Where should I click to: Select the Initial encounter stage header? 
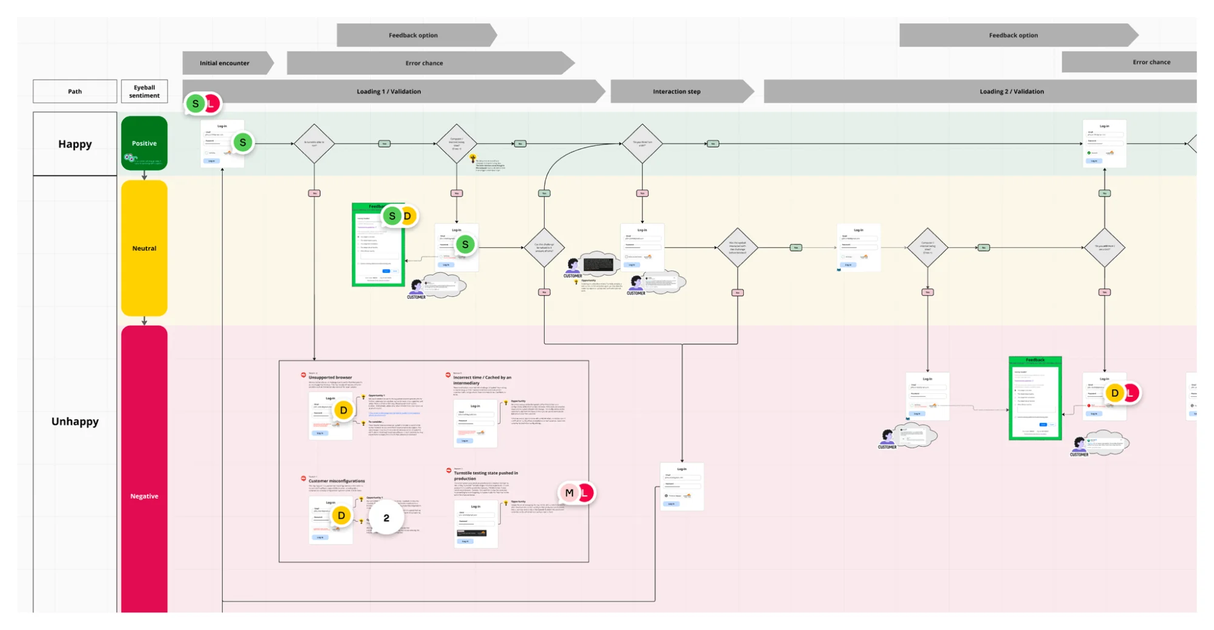(x=225, y=63)
